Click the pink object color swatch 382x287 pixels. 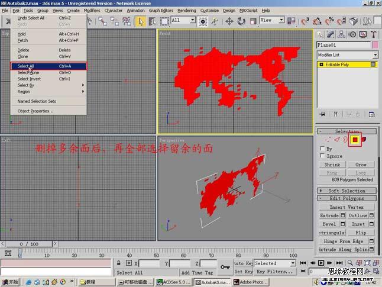coord(374,44)
